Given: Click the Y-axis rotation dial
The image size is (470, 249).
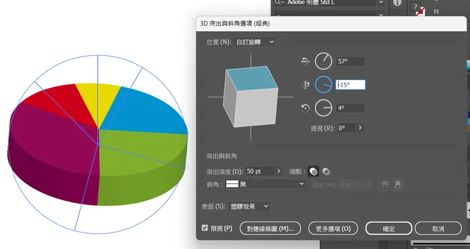Looking at the screenshot, I should (x=323, y=84).
